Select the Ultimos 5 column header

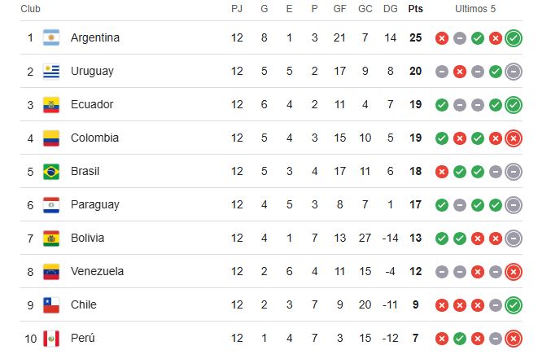click(x=475, y=9)
